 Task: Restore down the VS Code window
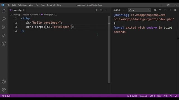click(168, 5)
